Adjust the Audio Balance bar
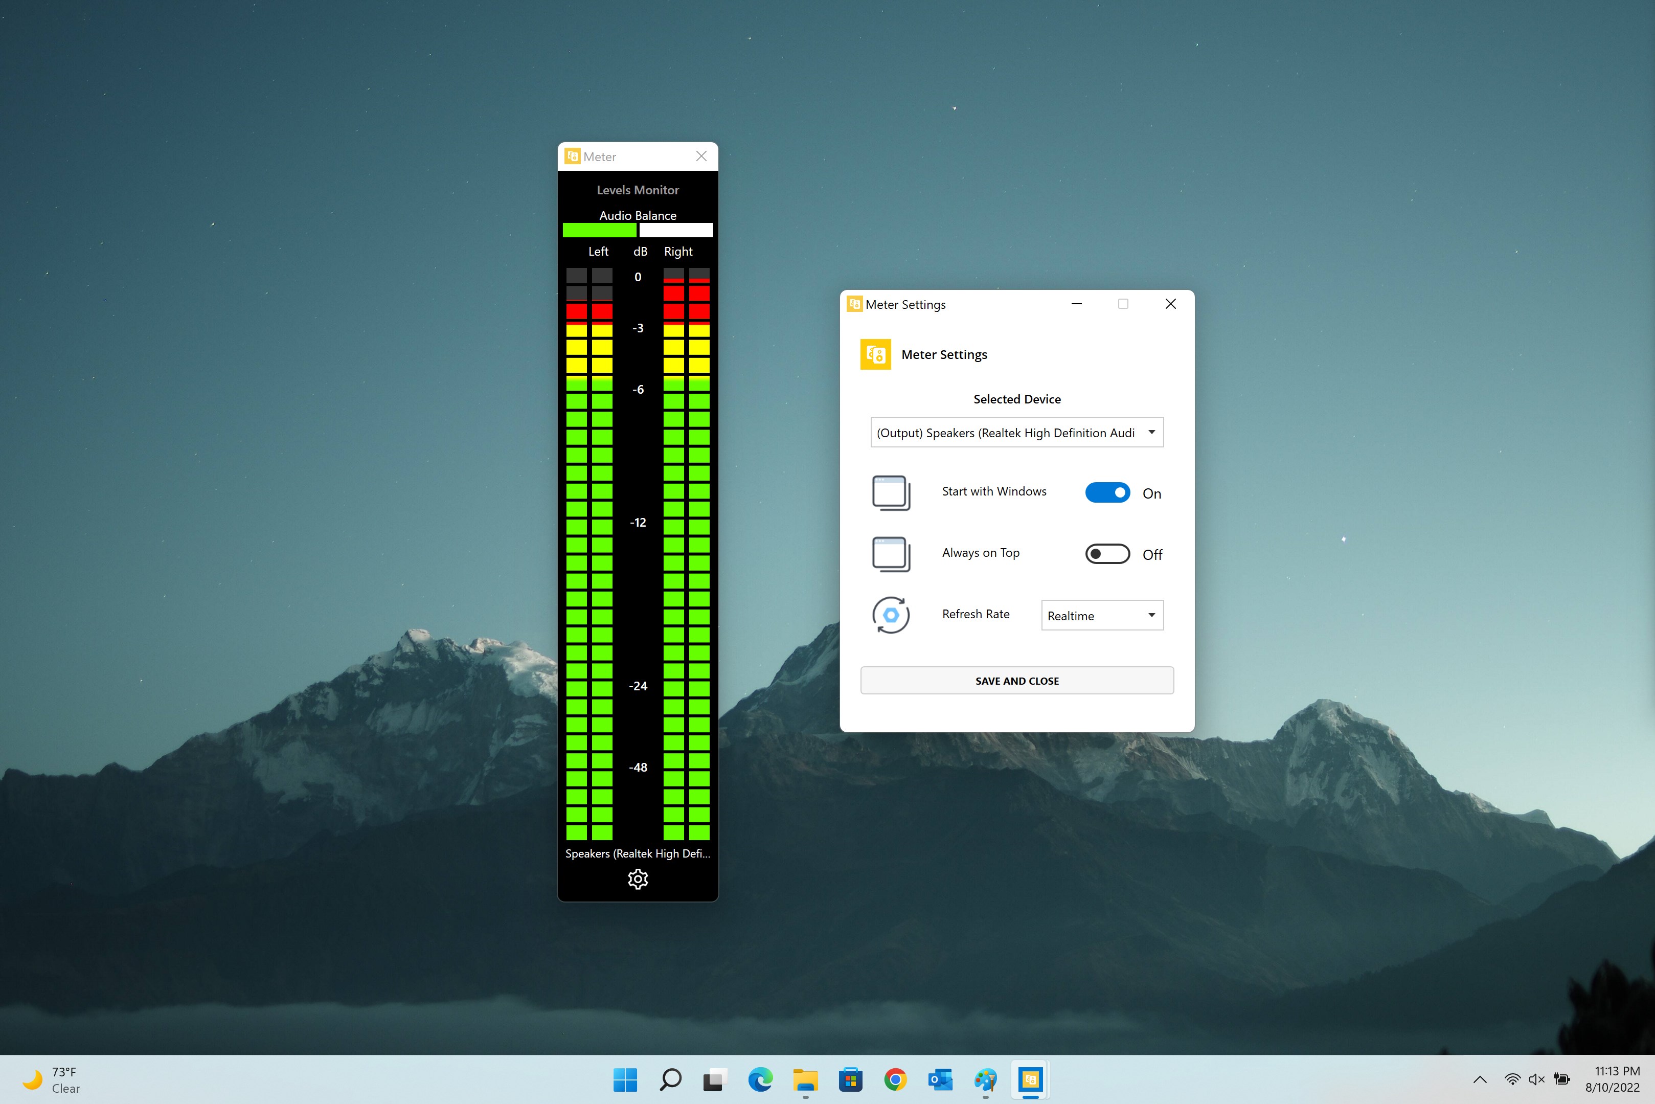The image size is (1655, 1104). tap(637, 230)
